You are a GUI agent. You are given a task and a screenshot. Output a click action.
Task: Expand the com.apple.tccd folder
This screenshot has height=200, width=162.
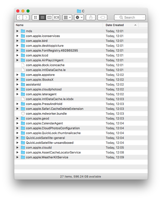17,55
